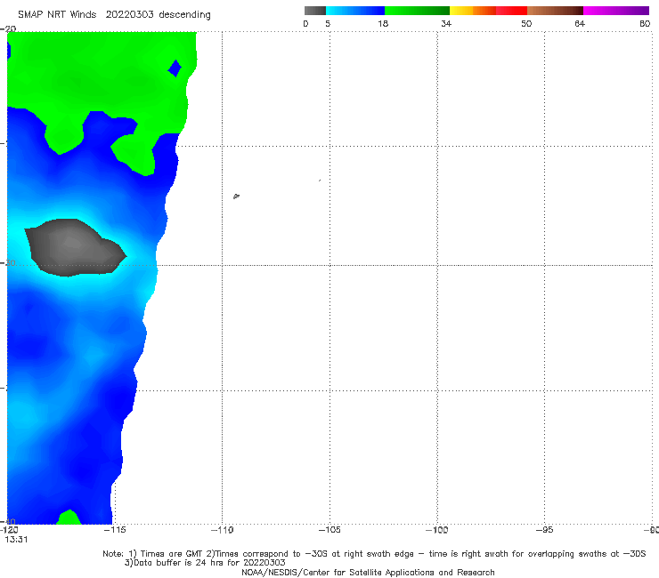The height and width of the screenshot is (578, 659).
Task: Click the green patch at the swath's bottom edge
Action: pyautogui.click(x=69, y=518)
